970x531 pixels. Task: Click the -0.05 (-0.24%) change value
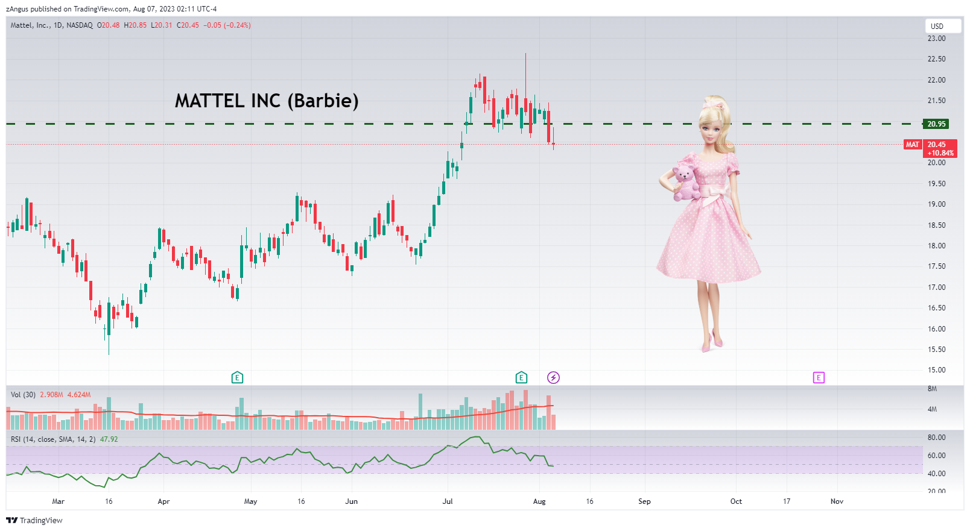(x=227, y=25)
